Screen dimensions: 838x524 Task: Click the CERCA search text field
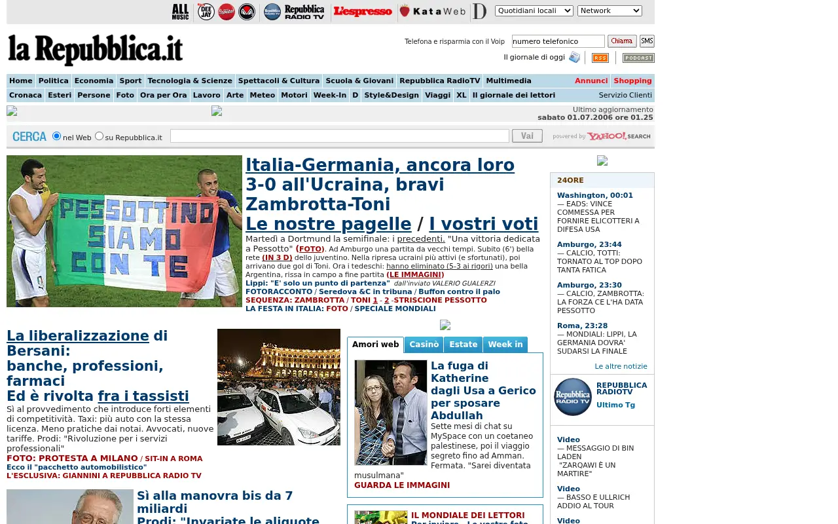click(340, 136)
